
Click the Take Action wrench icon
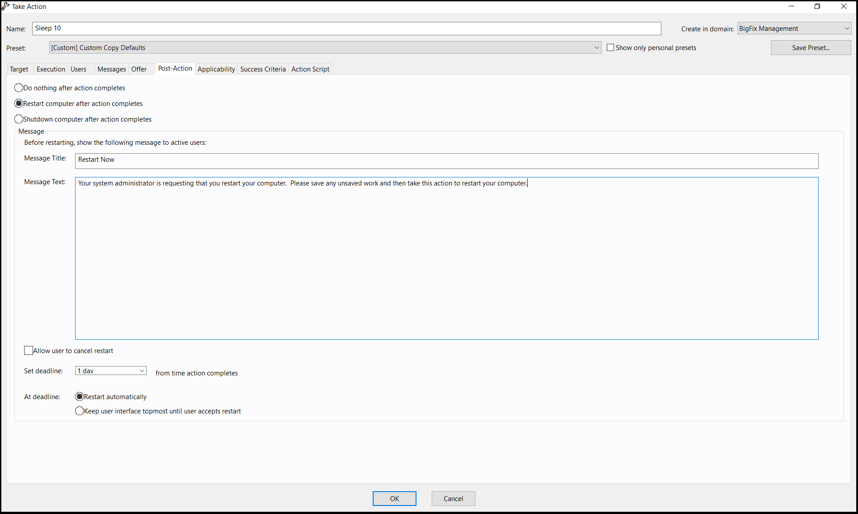pyautogui.click(x=5, y=6)
